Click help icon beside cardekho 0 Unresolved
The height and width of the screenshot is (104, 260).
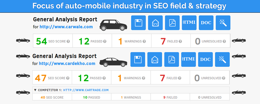[x=224, y=78]
